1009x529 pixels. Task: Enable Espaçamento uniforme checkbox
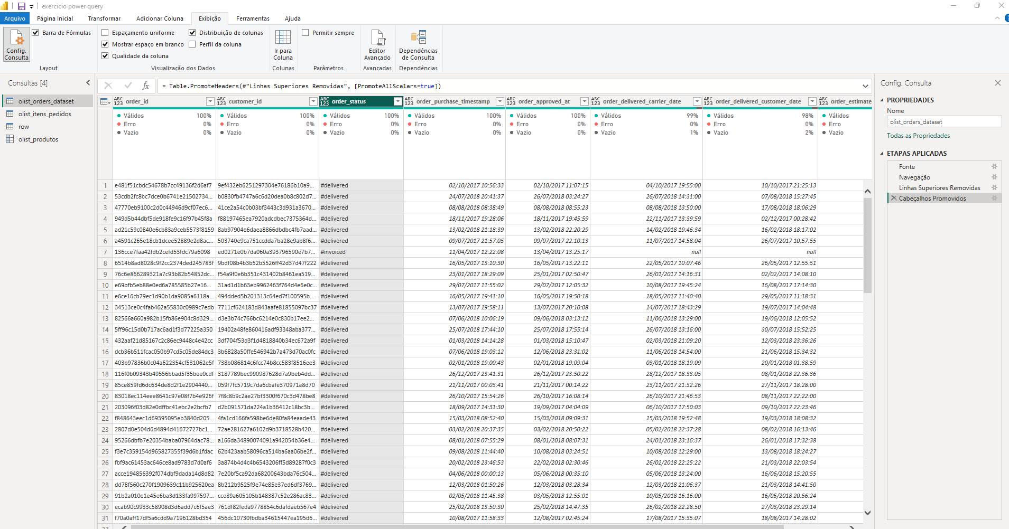tap(105, 33)
